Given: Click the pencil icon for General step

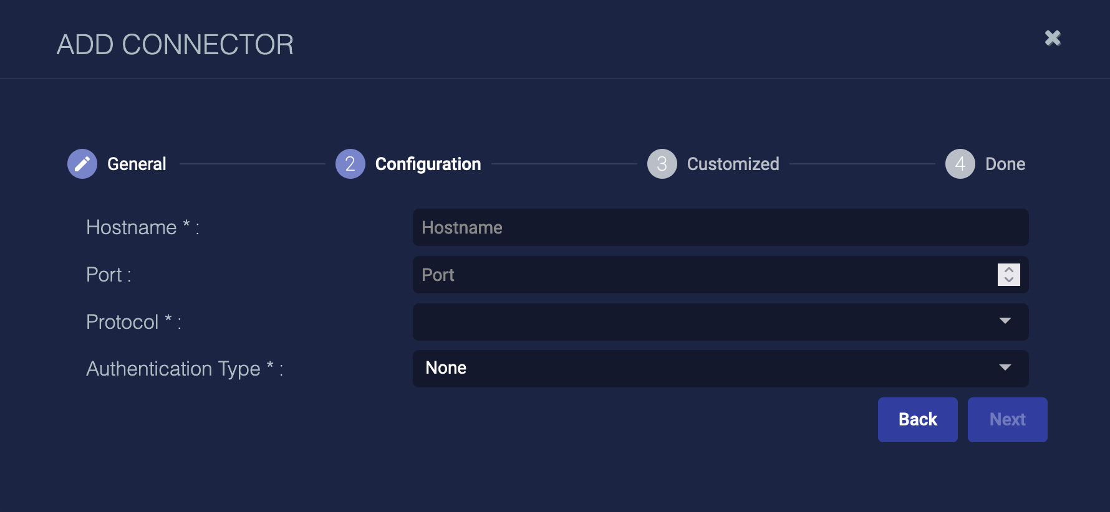Looking at the screenshot, I should pyautogui.click(x=82, y=164).
